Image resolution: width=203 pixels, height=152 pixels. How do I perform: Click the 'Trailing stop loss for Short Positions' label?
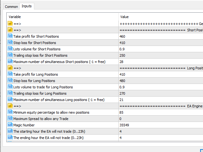pyautogui.click(x=40, y=55)
